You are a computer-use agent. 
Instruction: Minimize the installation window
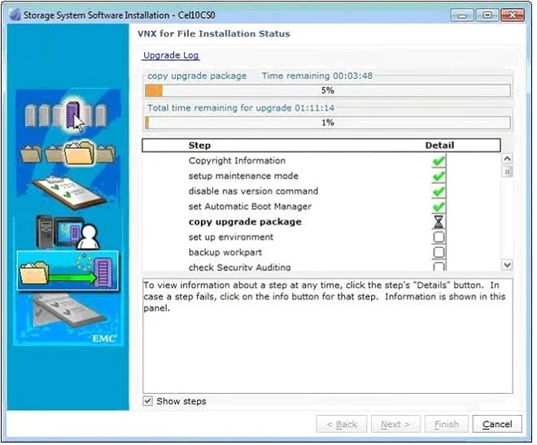click(462, 15)
